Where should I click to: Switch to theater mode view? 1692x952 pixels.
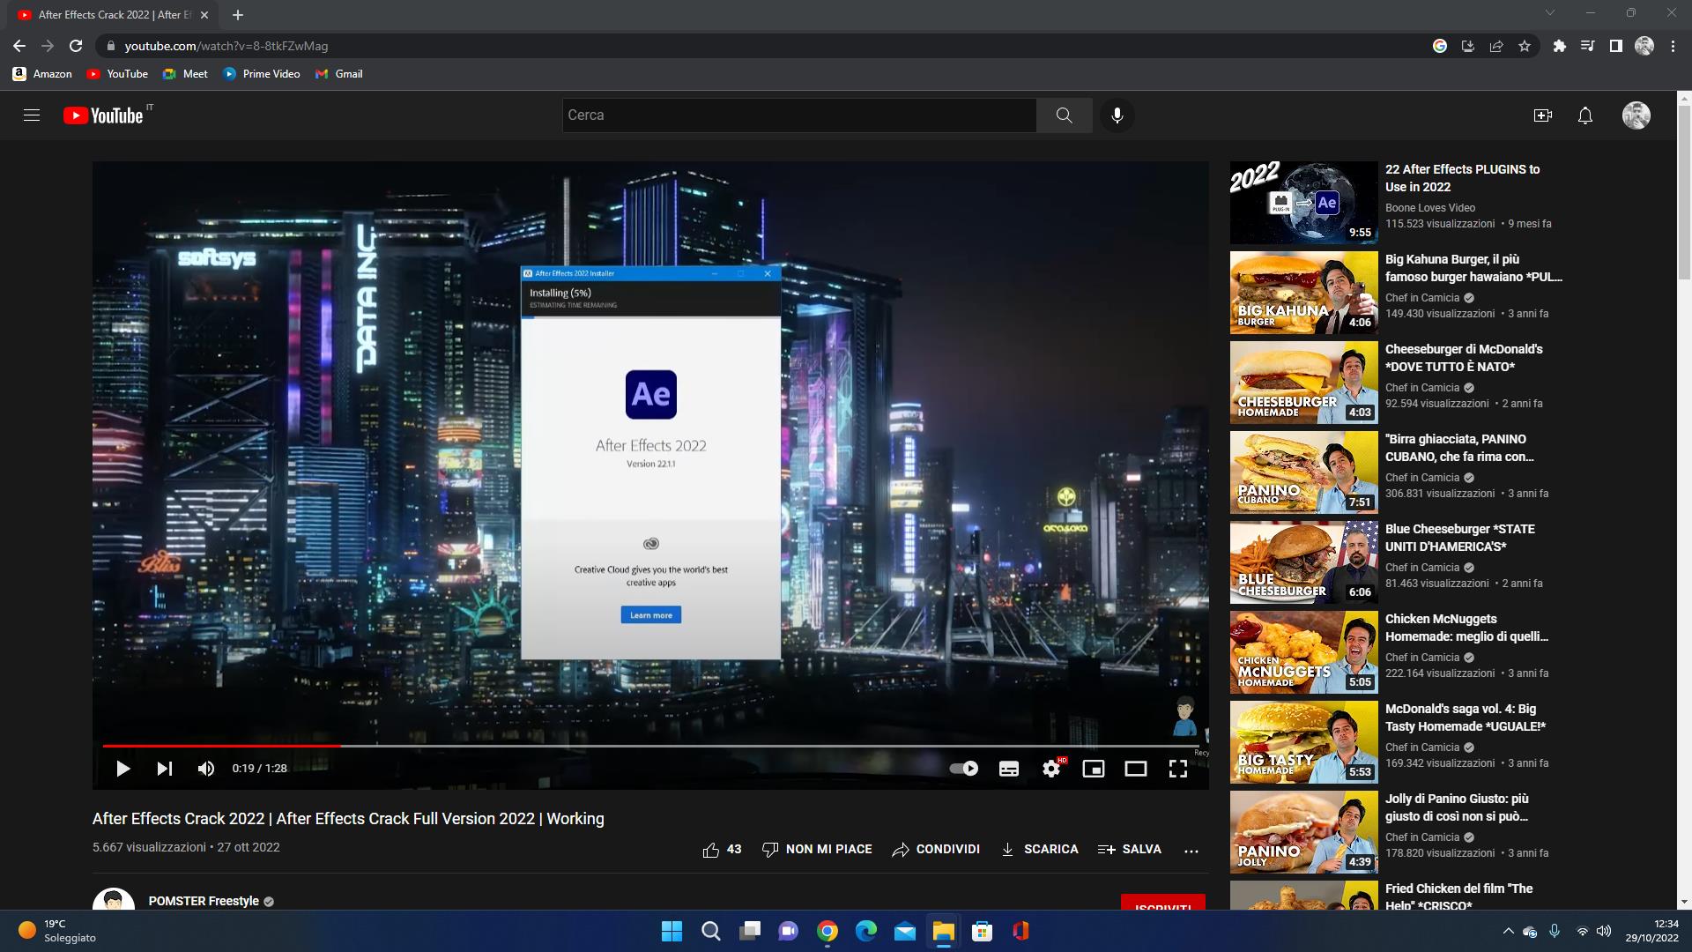pyautogui.click(x=1136, y=769)
